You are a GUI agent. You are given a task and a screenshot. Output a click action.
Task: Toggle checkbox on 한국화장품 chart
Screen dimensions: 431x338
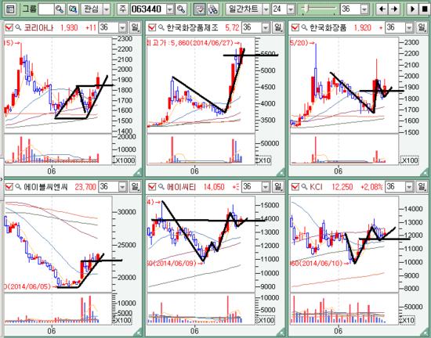(x=295, y=27)
